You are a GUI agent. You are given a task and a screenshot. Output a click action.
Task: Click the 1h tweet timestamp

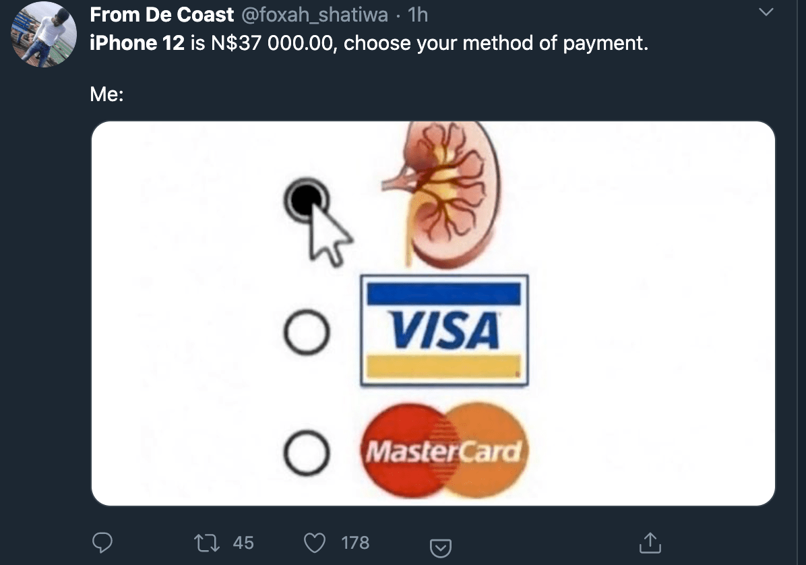tap(417, 15)
